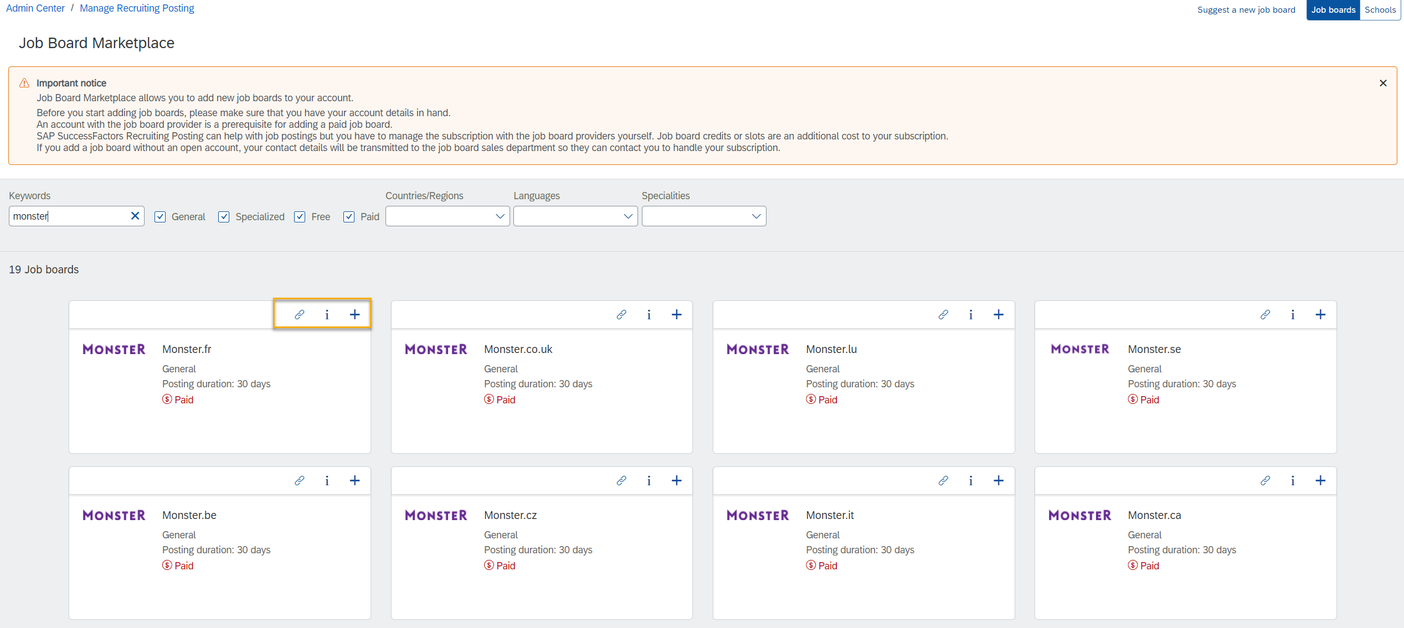Show info for Monster.lu job board
Viewport: 1404px width, 628px height.
(971, 314)
